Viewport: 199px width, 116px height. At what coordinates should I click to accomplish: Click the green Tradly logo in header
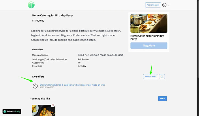coord(31,5)
